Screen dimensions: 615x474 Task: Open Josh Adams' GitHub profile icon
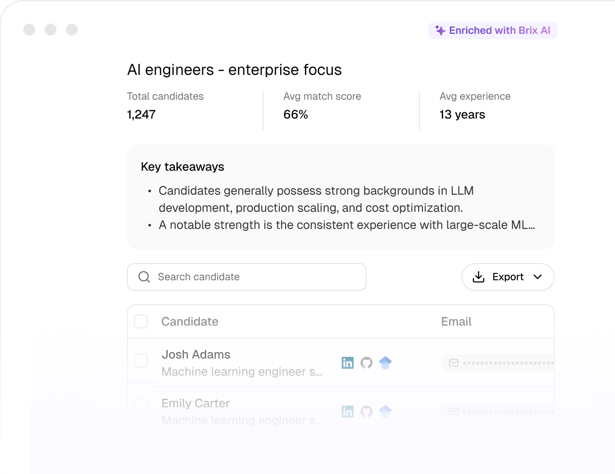click(367, 362)
